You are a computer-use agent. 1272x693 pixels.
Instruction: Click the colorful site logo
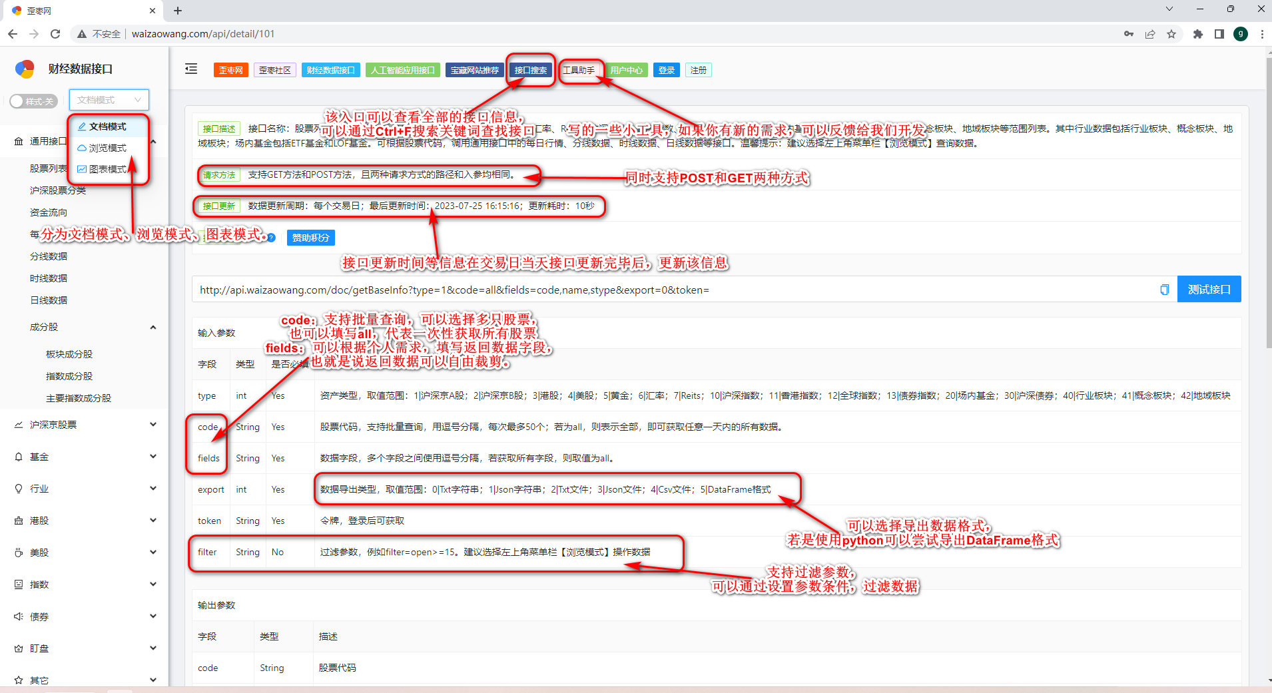[25, 69]
